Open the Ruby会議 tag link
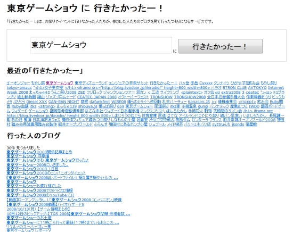293x232 pixels. coord(20,106)
